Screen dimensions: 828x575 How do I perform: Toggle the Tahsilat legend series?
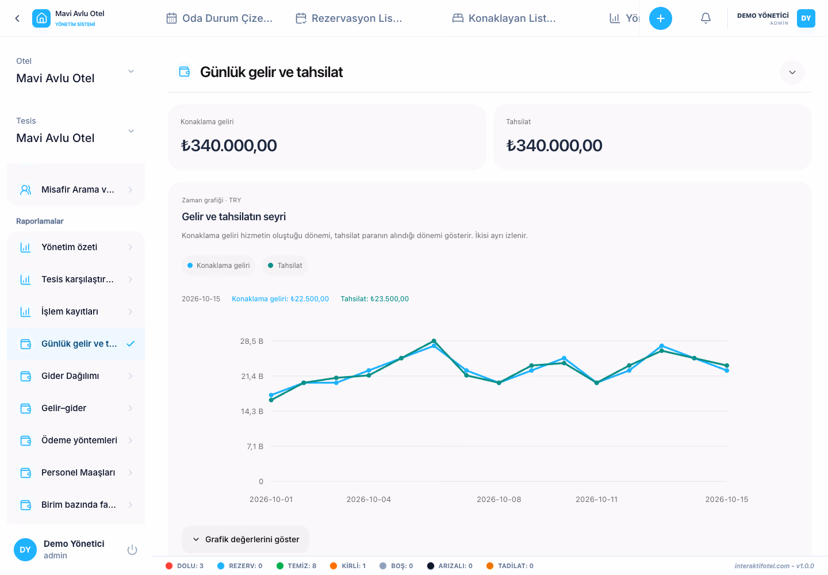pyautogui.click(x=285, y=266)
